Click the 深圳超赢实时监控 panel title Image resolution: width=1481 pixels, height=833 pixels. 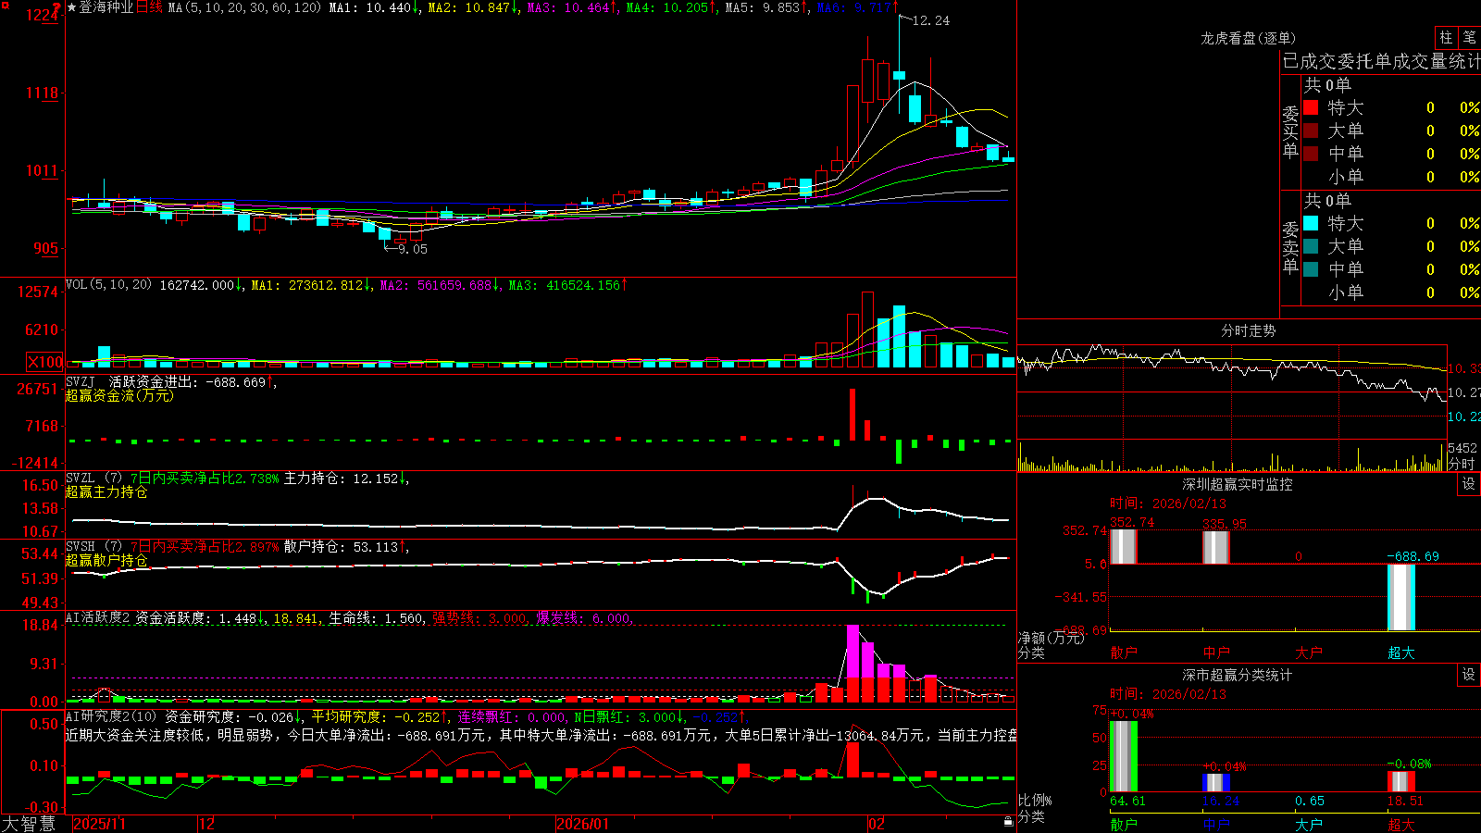(1238, 484)
